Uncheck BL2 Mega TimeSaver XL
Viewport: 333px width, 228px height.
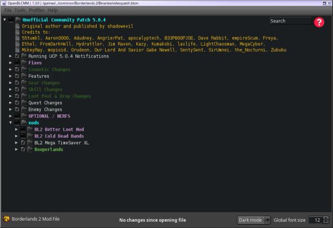[x=23, y=143]
